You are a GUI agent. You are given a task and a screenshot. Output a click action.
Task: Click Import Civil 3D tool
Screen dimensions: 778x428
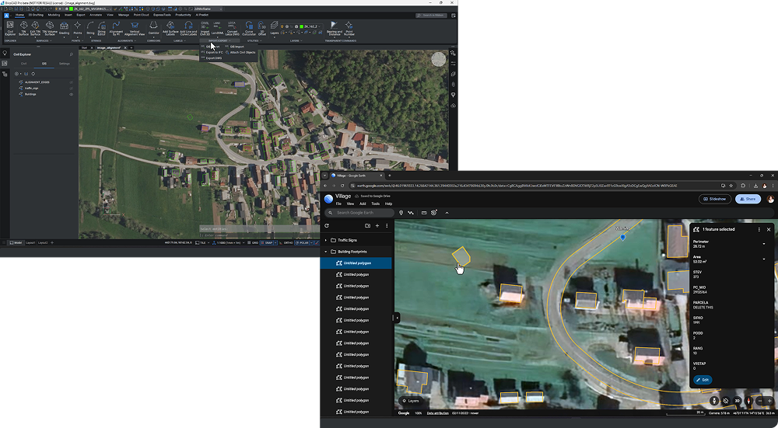coord(205,28)
